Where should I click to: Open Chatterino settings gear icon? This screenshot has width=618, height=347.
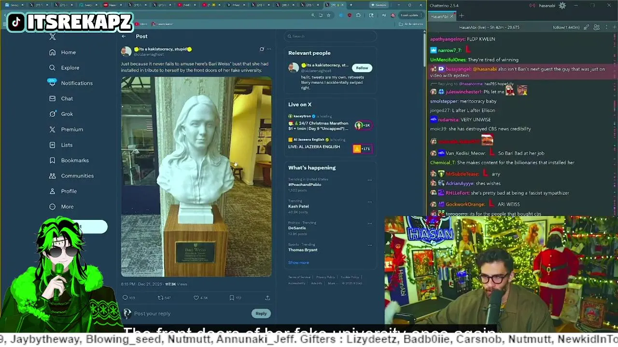pos(562,6)
